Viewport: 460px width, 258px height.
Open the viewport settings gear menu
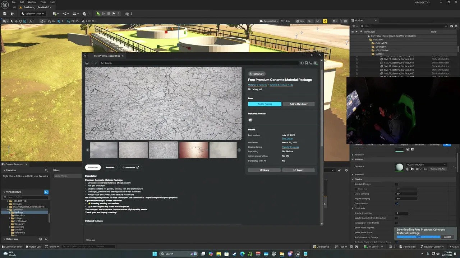[x=334, y=21]
